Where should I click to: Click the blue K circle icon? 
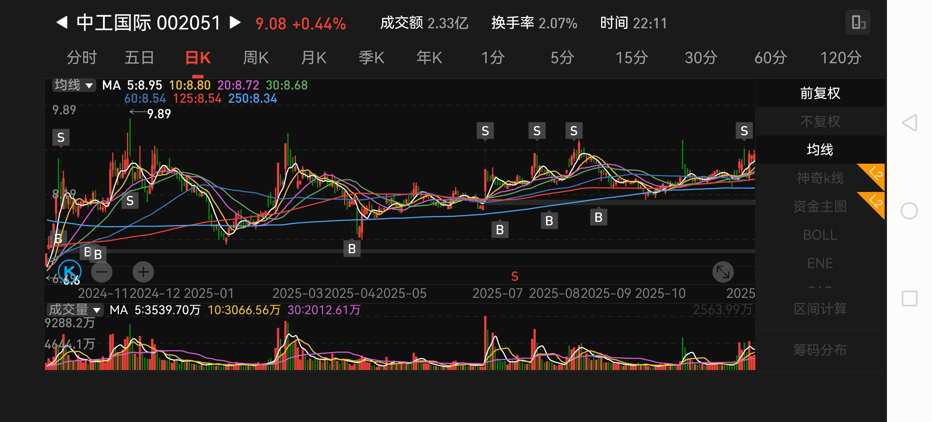click(x=70, y=271)
